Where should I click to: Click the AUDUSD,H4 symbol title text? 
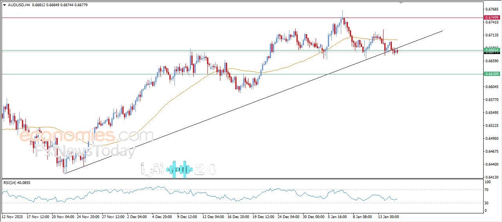click(19, 5)
